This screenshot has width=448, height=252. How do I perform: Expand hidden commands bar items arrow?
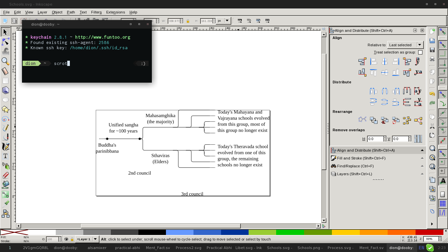(432, 224)
